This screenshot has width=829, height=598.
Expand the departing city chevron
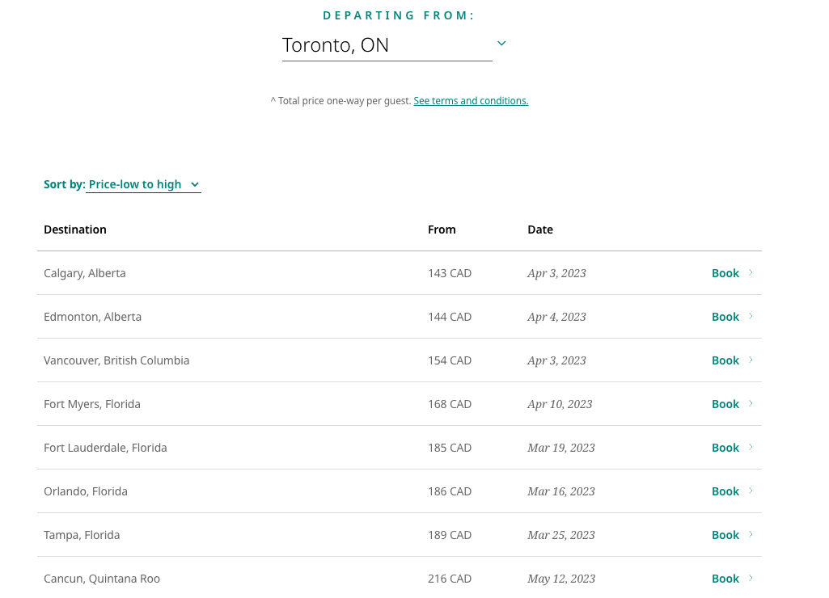point(501,44)
